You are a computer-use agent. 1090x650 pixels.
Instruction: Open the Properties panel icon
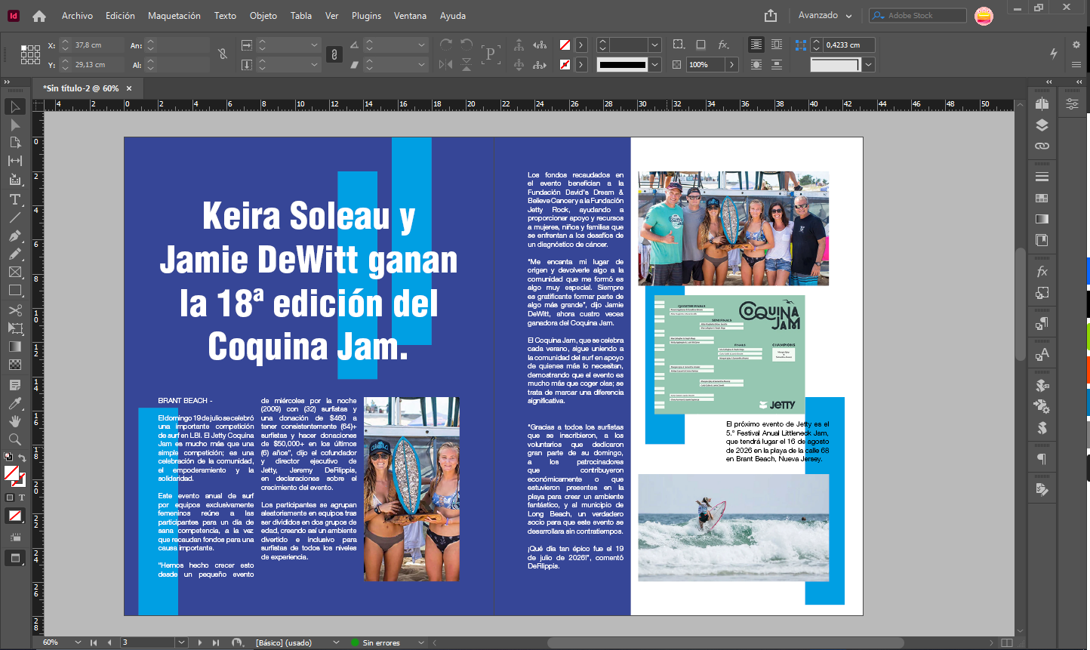click(1072, 104)
